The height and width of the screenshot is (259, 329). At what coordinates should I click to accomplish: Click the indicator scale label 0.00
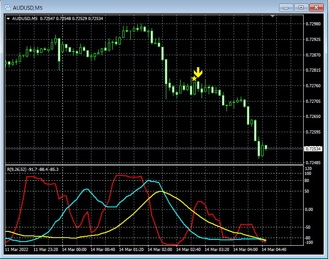(x=308, y=209)
